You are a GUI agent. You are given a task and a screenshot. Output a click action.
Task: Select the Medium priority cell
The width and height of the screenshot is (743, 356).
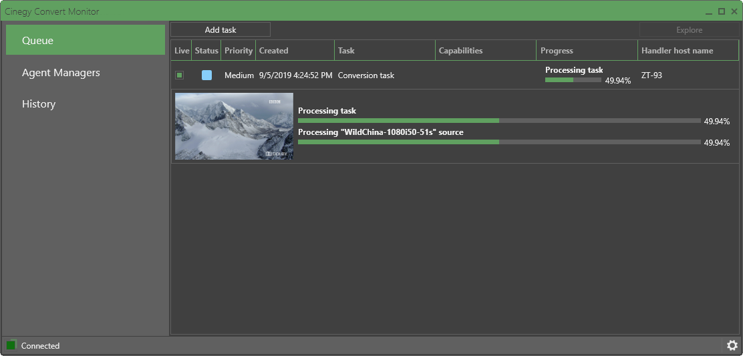coord(239,75)
